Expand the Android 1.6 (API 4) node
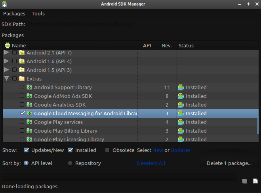Screen dimensions: 261x193 (6, 61)
